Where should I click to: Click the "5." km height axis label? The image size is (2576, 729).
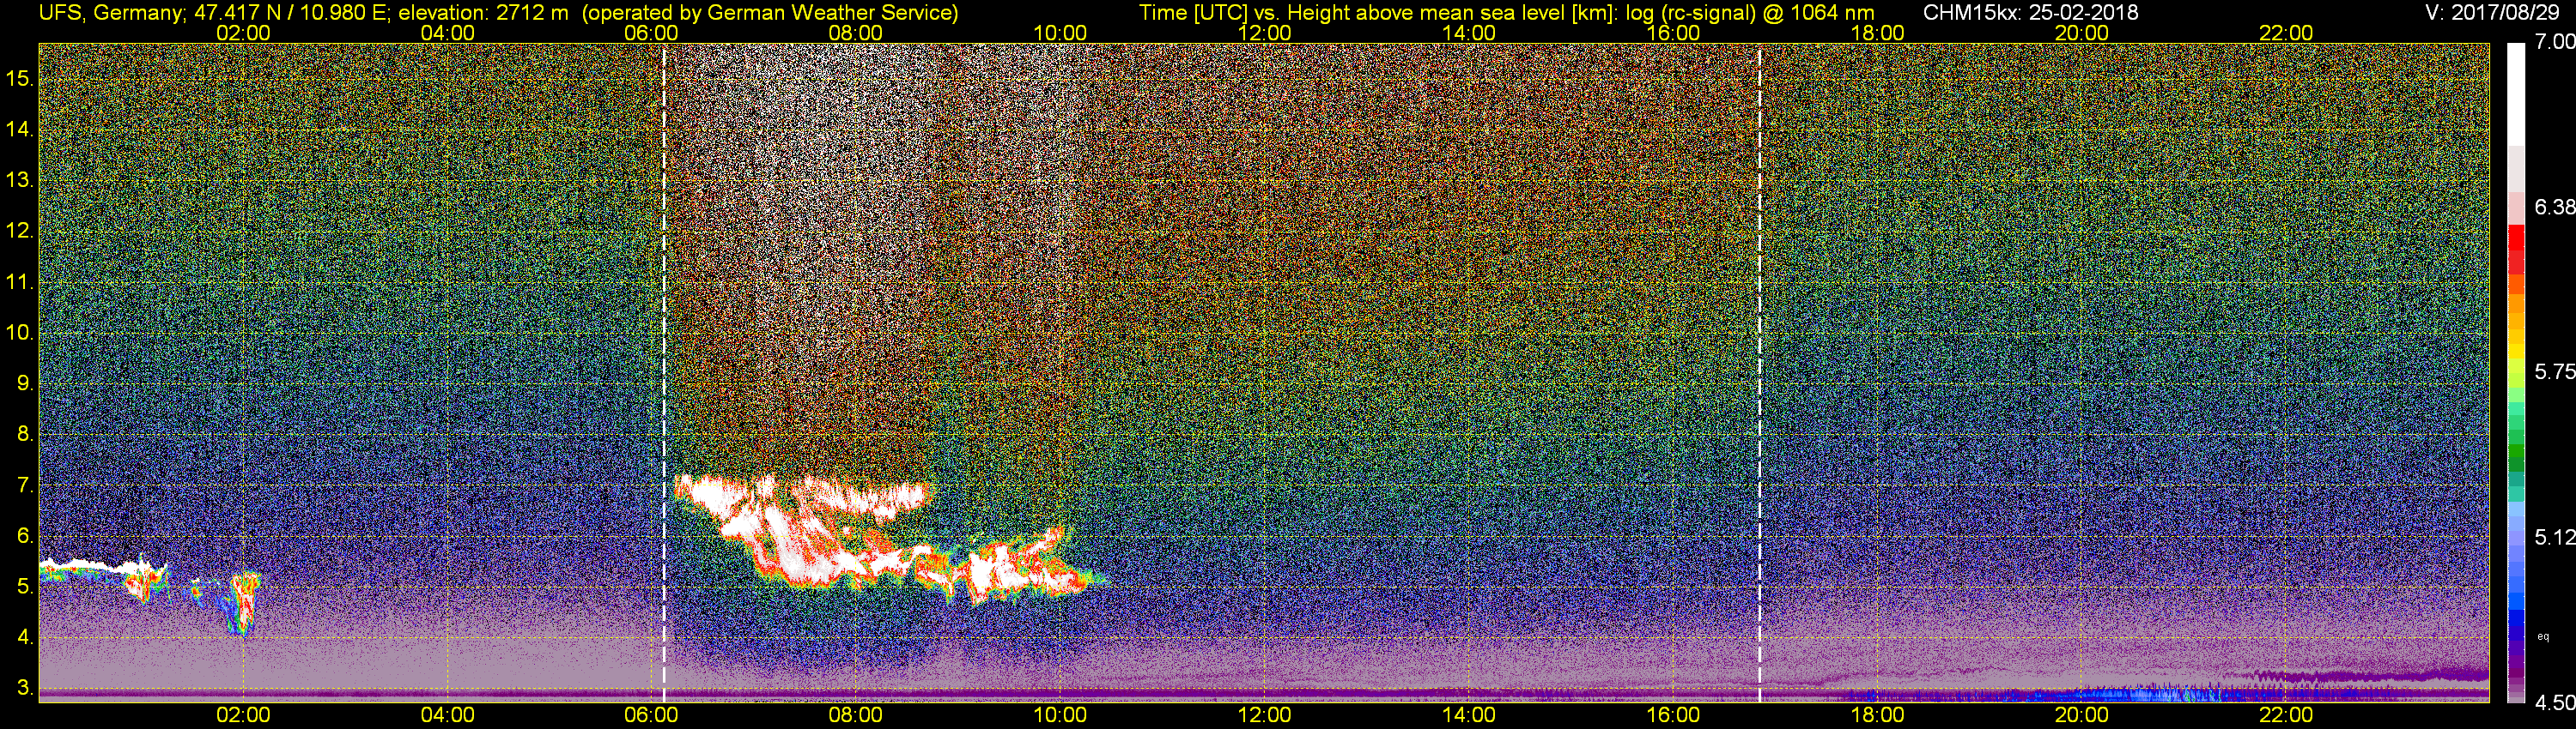pyautogui.click(x=25, y=587)
